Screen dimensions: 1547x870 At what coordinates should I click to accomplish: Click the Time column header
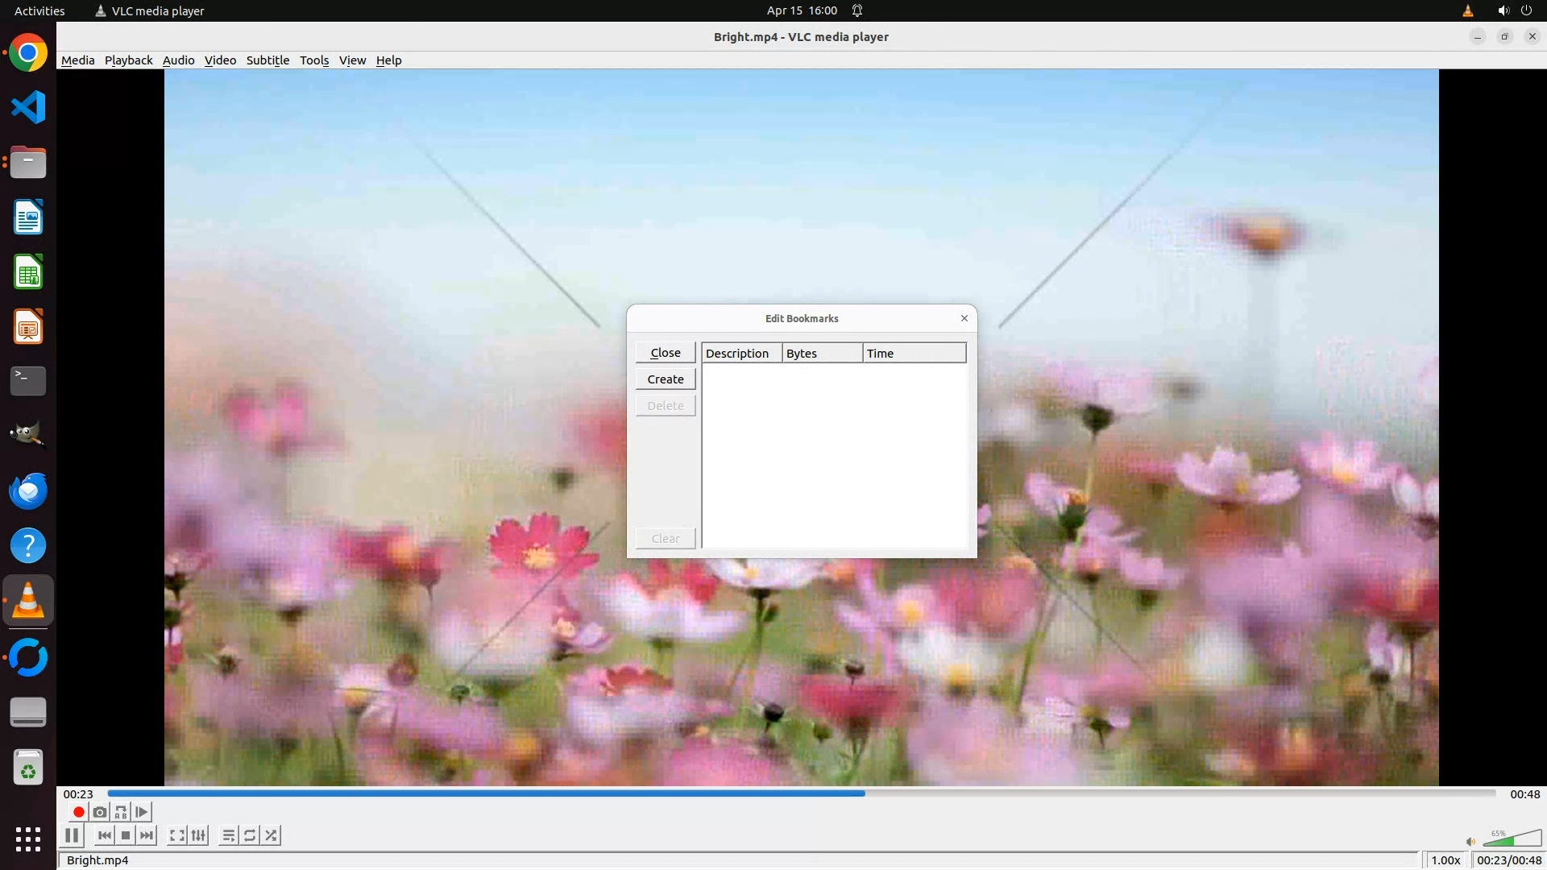pos(914,354)
